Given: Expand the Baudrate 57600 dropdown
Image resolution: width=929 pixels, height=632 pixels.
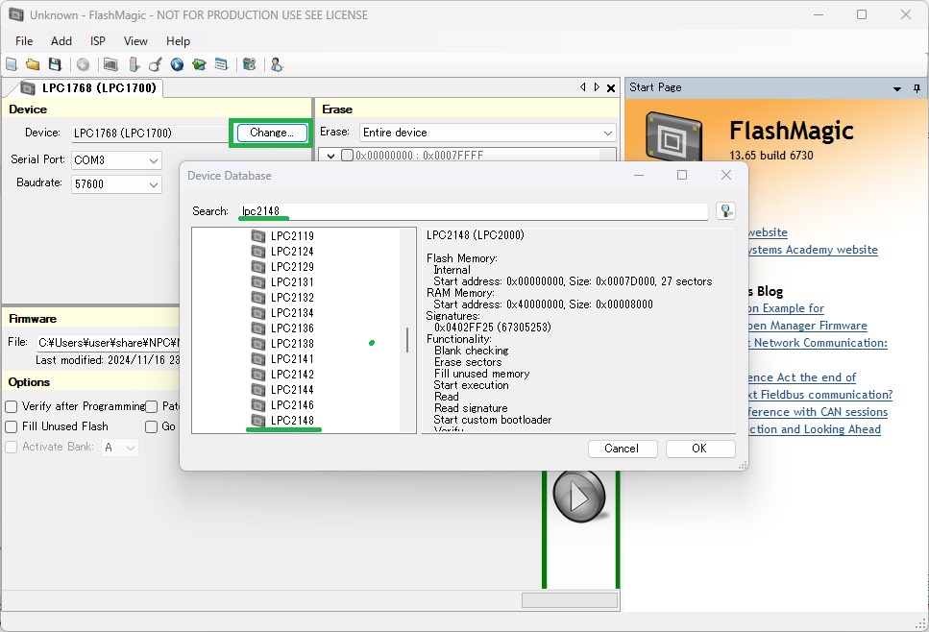Looking at the screenshot, I should 153,183.
